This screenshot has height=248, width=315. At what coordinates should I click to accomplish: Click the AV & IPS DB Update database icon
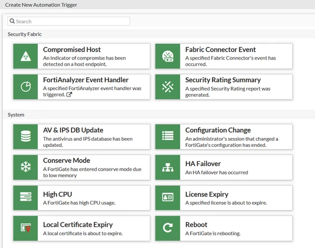26,136
